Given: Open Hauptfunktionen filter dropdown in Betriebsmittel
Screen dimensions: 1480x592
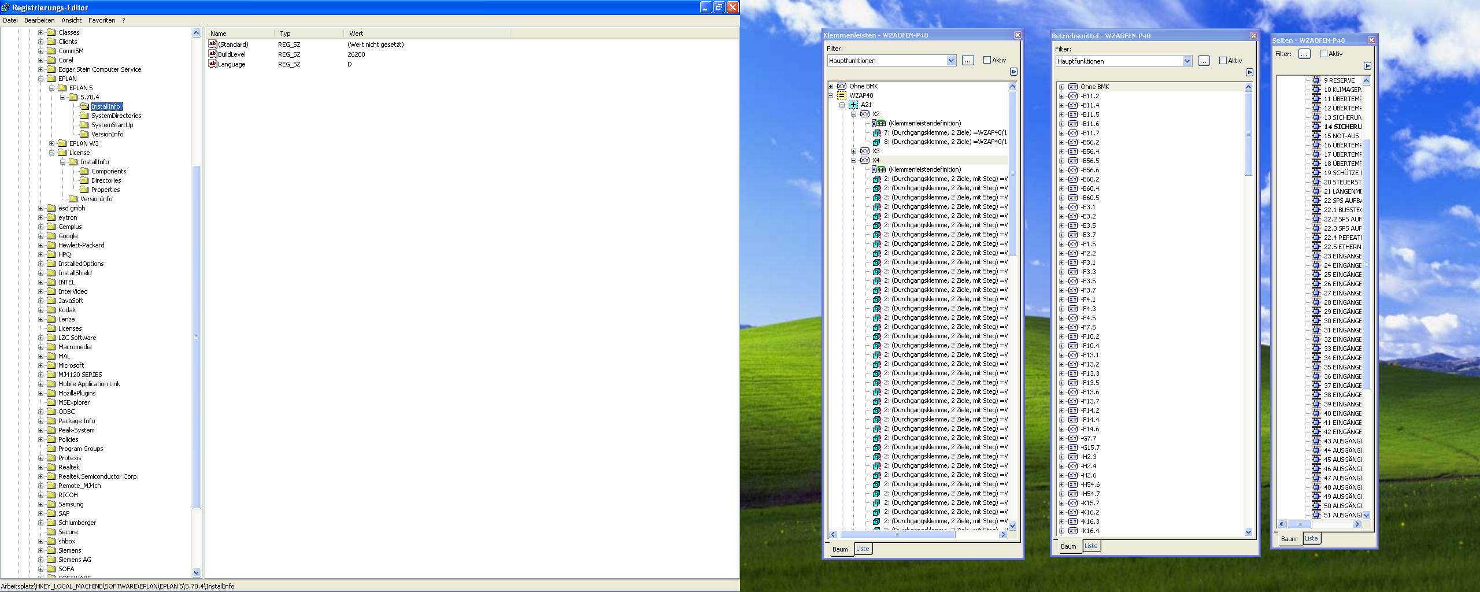Looking at the screenshot, I should (x=1187, y=61).
